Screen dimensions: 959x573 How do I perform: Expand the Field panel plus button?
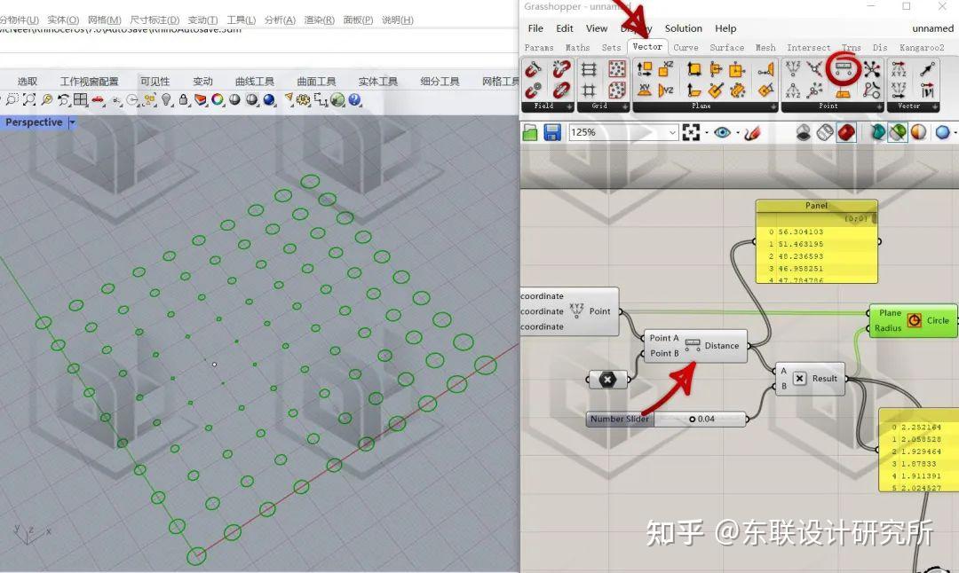click(569, 107)
